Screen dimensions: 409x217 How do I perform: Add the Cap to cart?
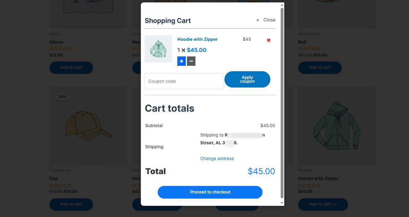click(71, 204)
